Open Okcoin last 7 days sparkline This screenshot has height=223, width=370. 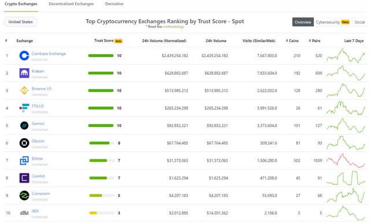pos(346,143)
